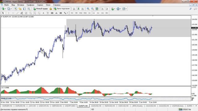Switch to candlestick chart view
The height and width of the screenshot is (111, 198).
(78, 9)
